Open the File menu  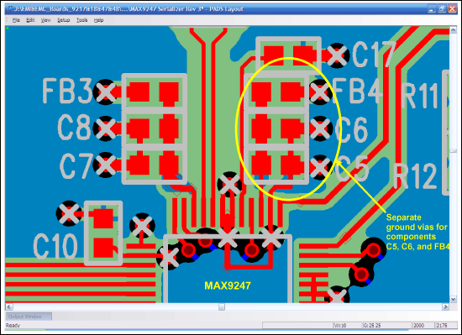[16, 20]
